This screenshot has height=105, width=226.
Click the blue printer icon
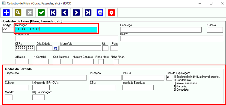(100, 12)
